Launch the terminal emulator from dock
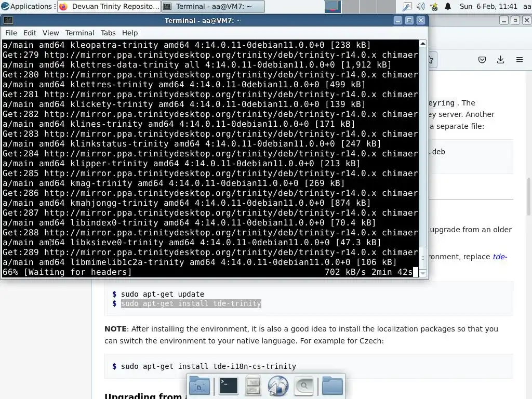The width and height of the screenshot is (532, 399). (229, 386)
